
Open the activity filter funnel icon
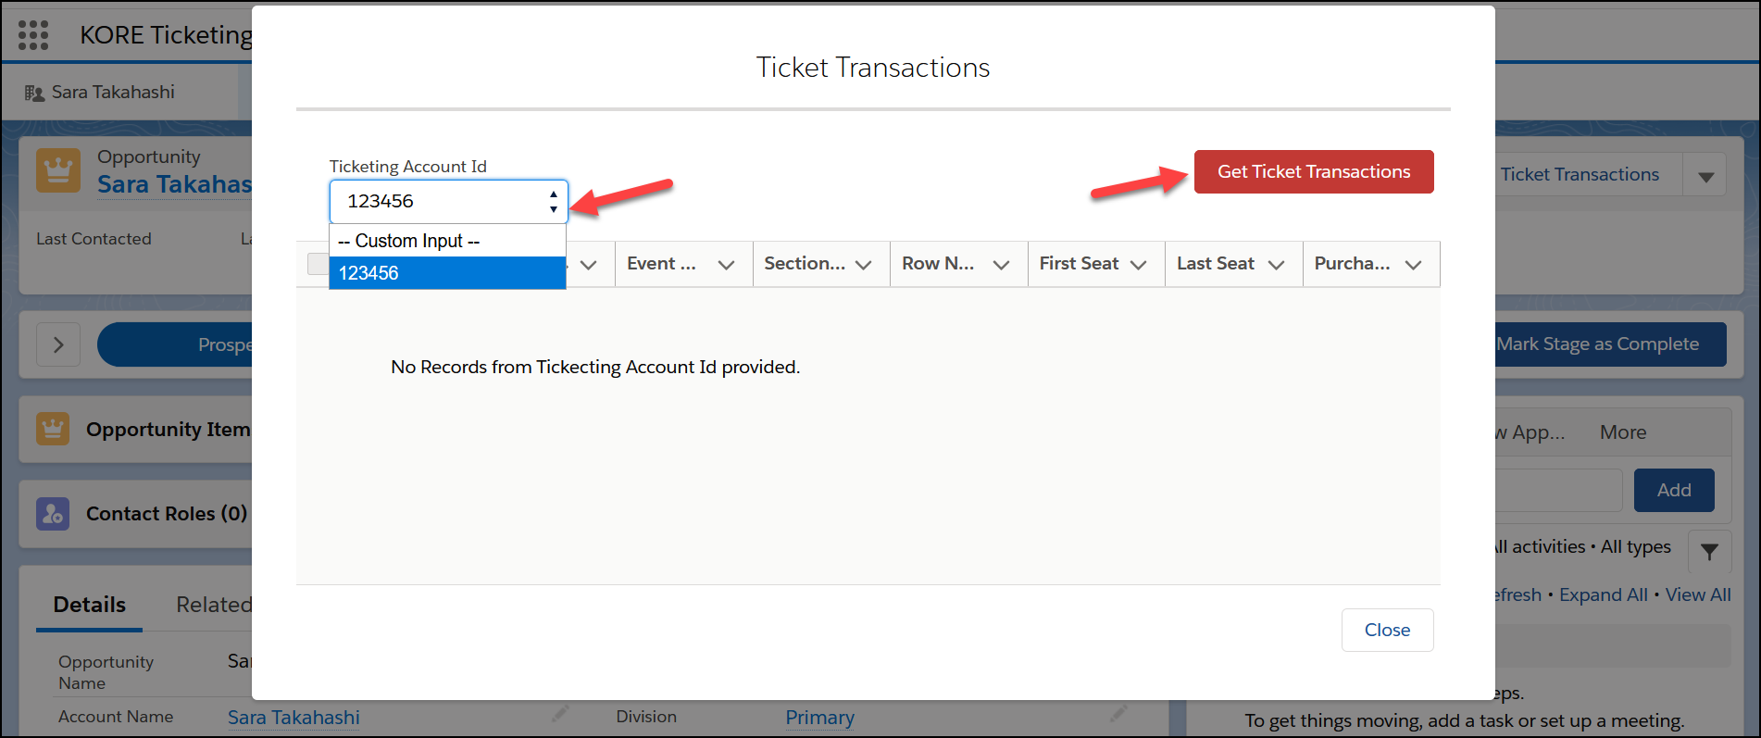click(1709, 551)
